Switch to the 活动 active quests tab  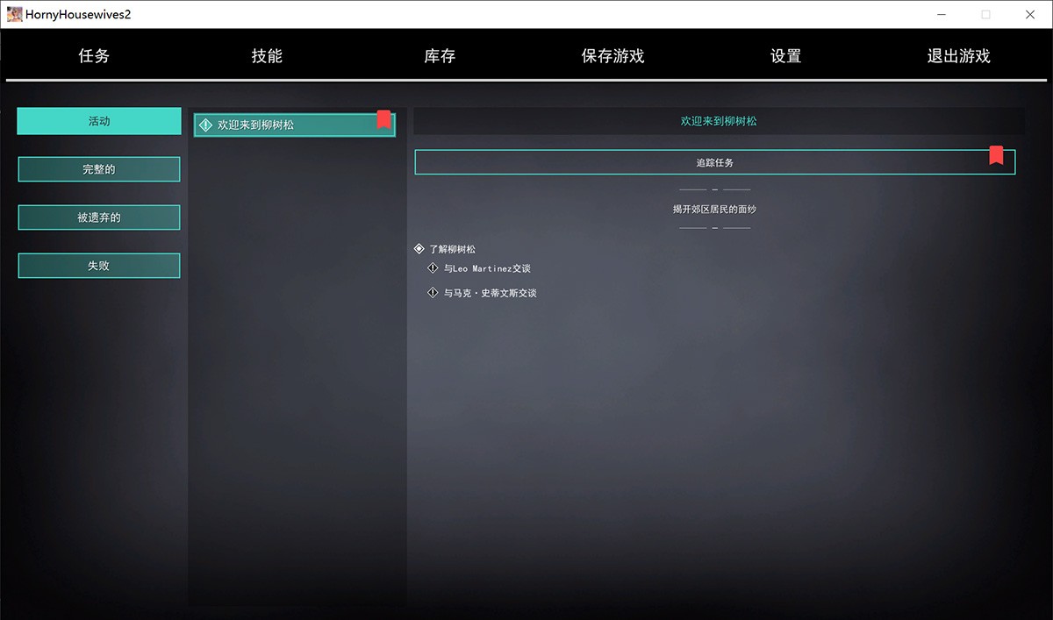coord(99,121)
